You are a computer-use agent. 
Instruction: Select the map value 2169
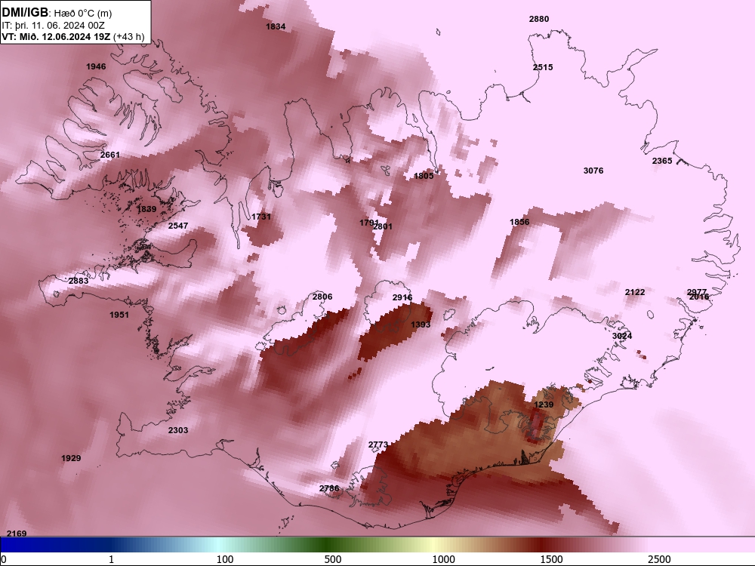click(x=17, y=534)
